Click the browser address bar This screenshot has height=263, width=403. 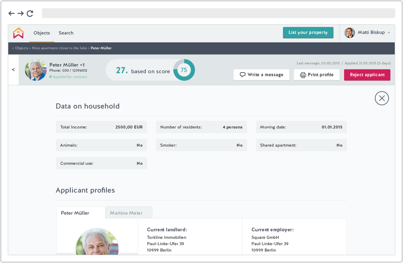[x=218, y=13]
